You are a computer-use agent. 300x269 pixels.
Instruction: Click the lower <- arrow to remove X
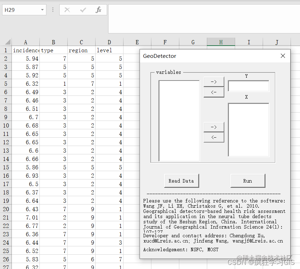pos(214,137)
